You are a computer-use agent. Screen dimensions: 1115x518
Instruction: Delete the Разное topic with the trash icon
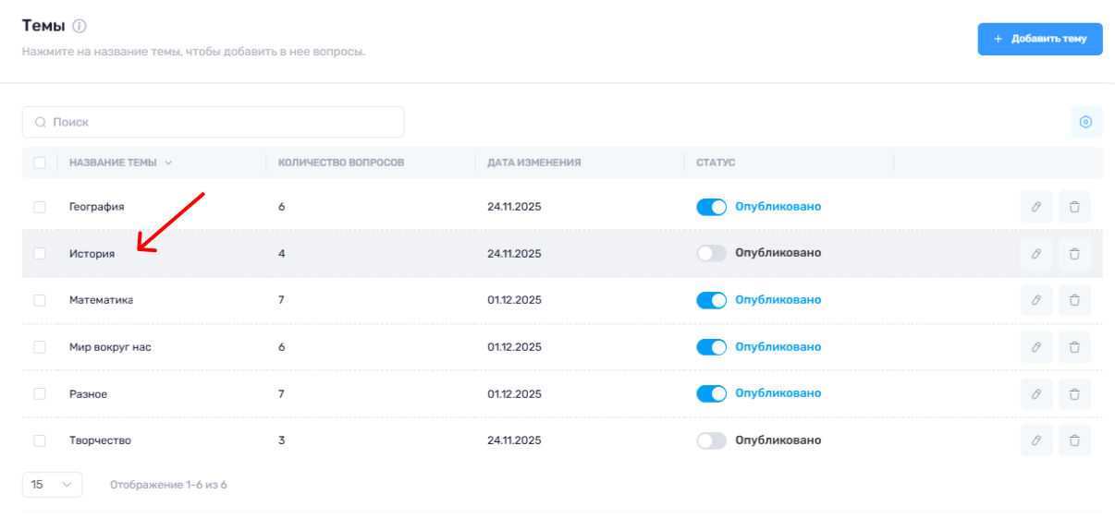pos(1074,394)
